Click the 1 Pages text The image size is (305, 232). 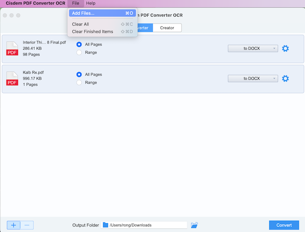(30, 84)
